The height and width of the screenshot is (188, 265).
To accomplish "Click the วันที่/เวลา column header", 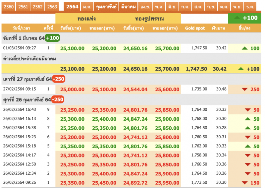I will pos(21,28).
